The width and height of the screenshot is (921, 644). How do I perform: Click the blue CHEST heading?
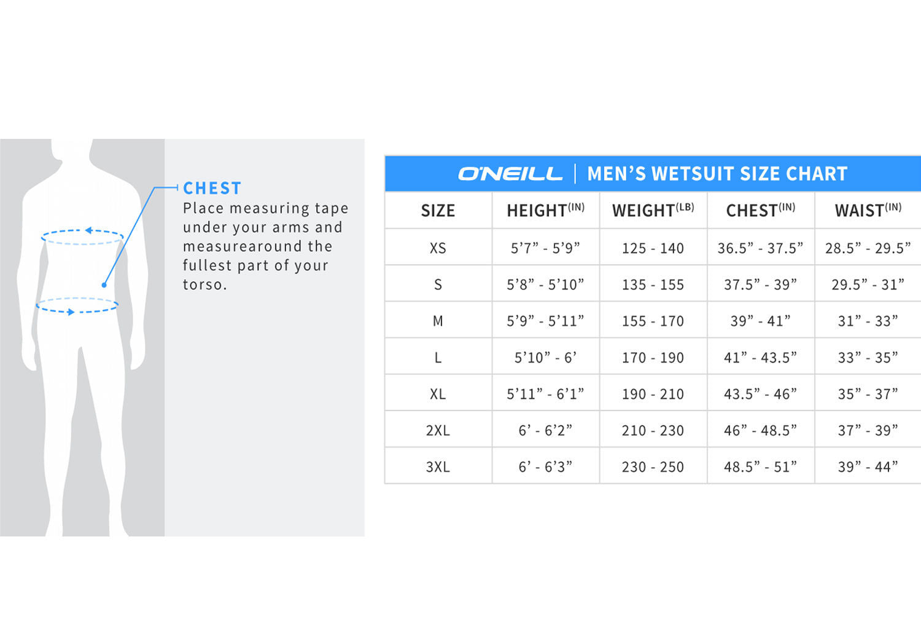click(212, 188)
